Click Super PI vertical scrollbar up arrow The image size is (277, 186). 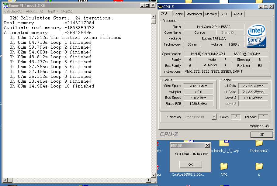point(153,17)
